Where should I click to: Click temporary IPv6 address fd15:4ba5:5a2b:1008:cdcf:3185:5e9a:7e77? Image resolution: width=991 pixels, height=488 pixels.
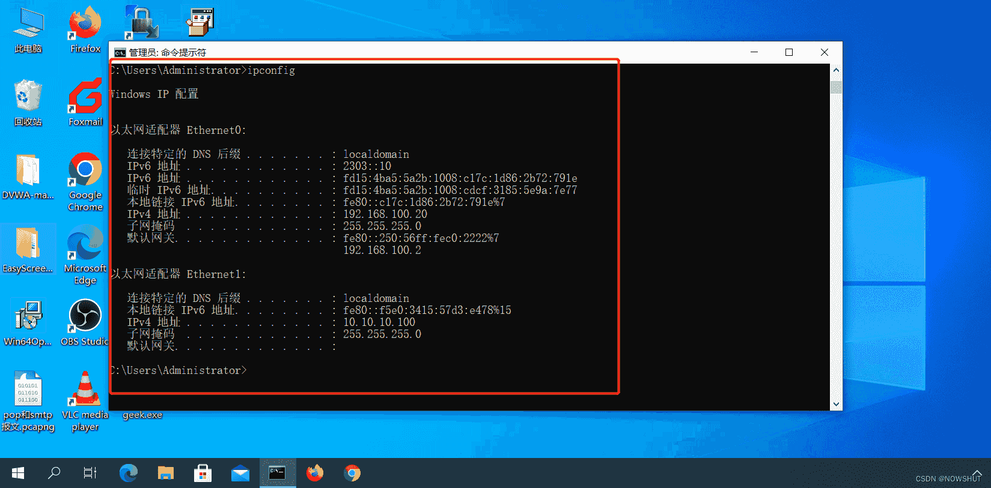click(460, 190)
